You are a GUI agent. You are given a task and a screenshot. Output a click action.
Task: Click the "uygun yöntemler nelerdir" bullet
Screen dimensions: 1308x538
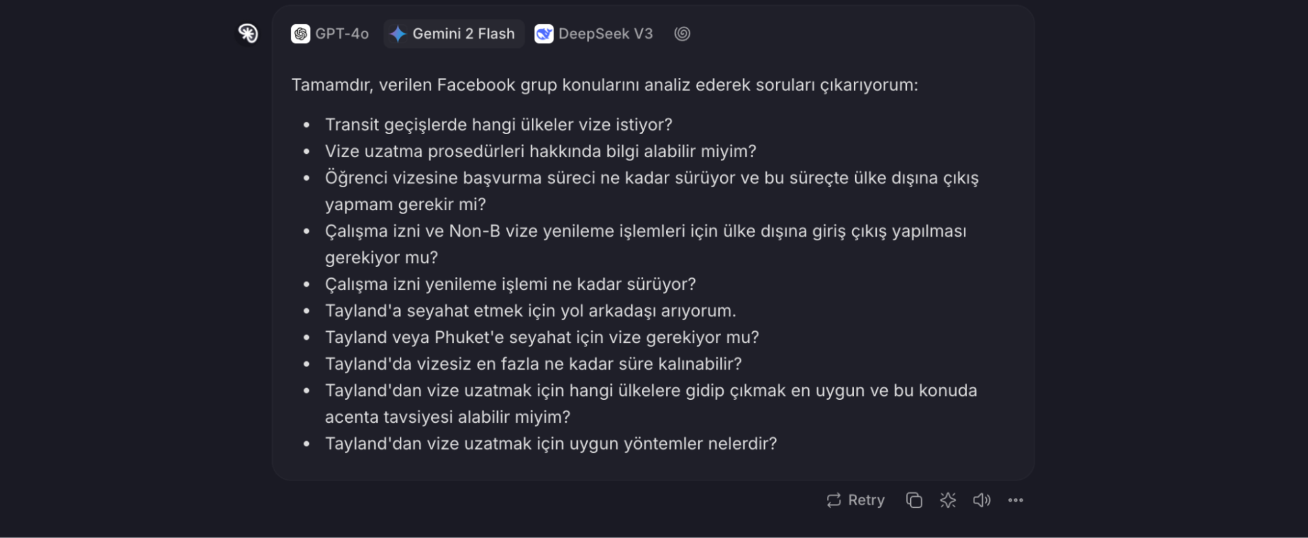click(x=551, y=444)
